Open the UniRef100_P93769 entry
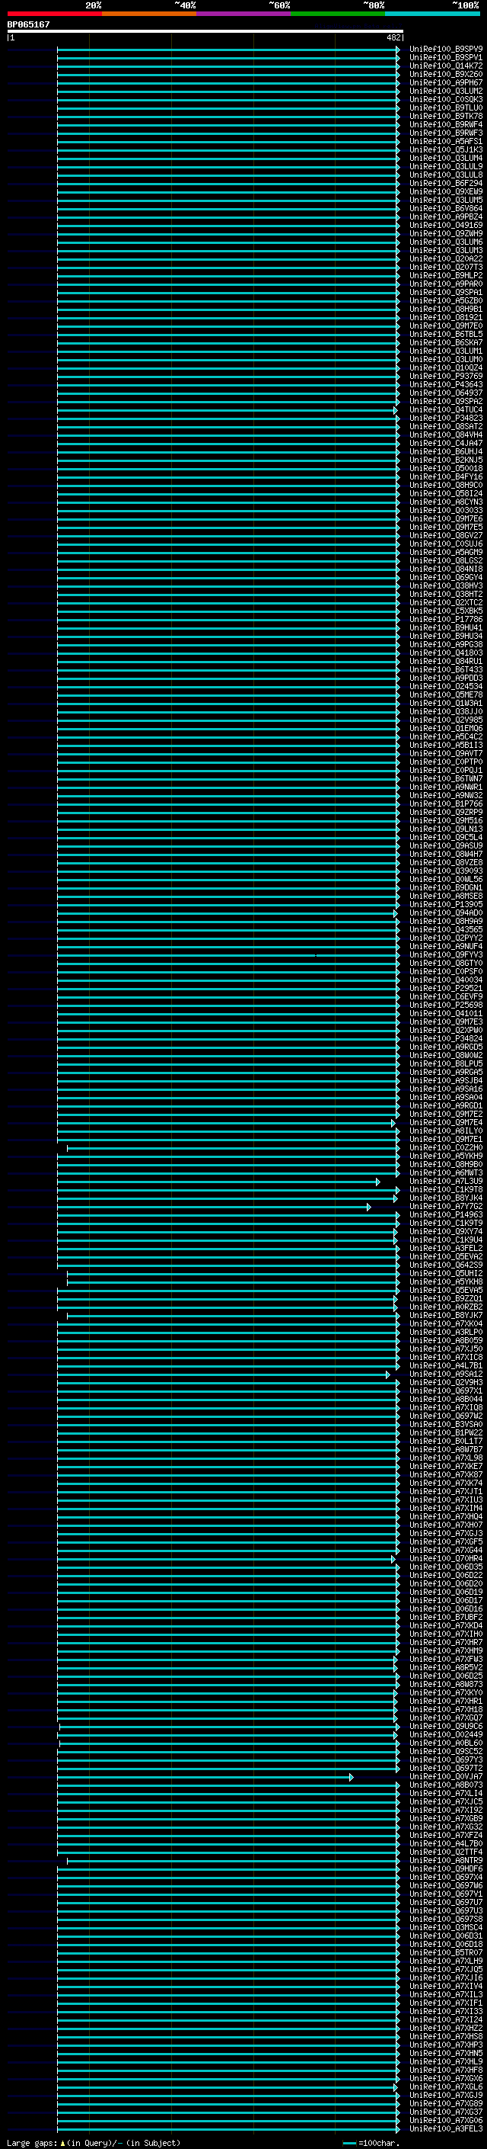Viewport: 487px width, 2149px height. 445,377
